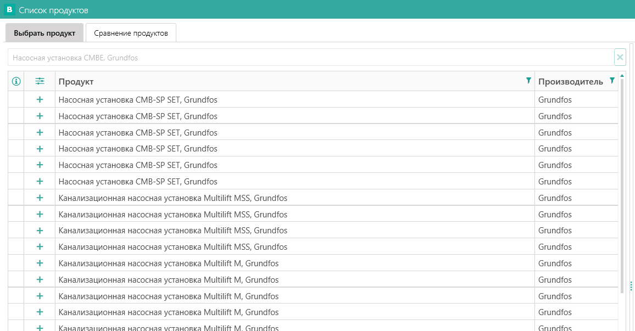Click the dotted panel grip at right edge
635x331 pixels.
click(x=631, y=285)
